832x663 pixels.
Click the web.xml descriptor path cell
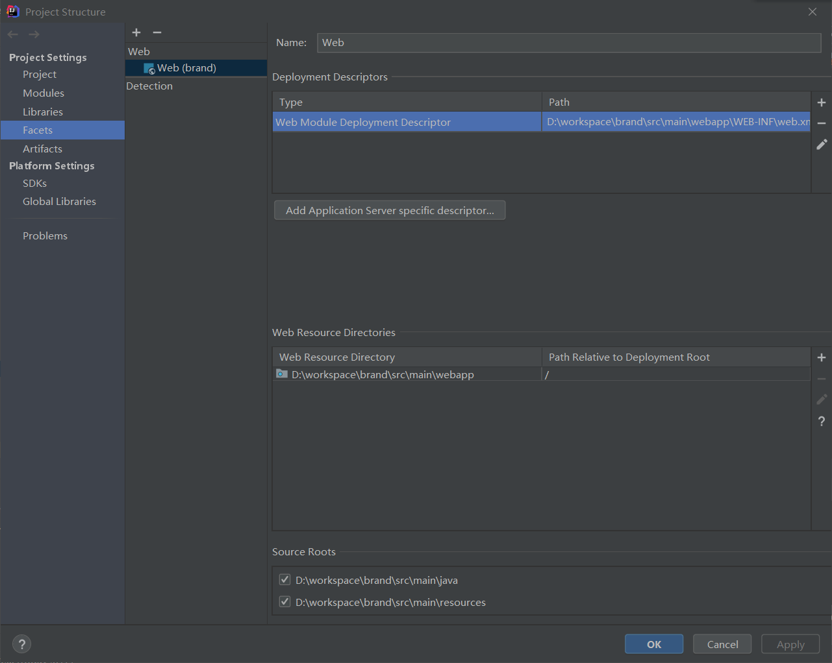coord(676,122)
